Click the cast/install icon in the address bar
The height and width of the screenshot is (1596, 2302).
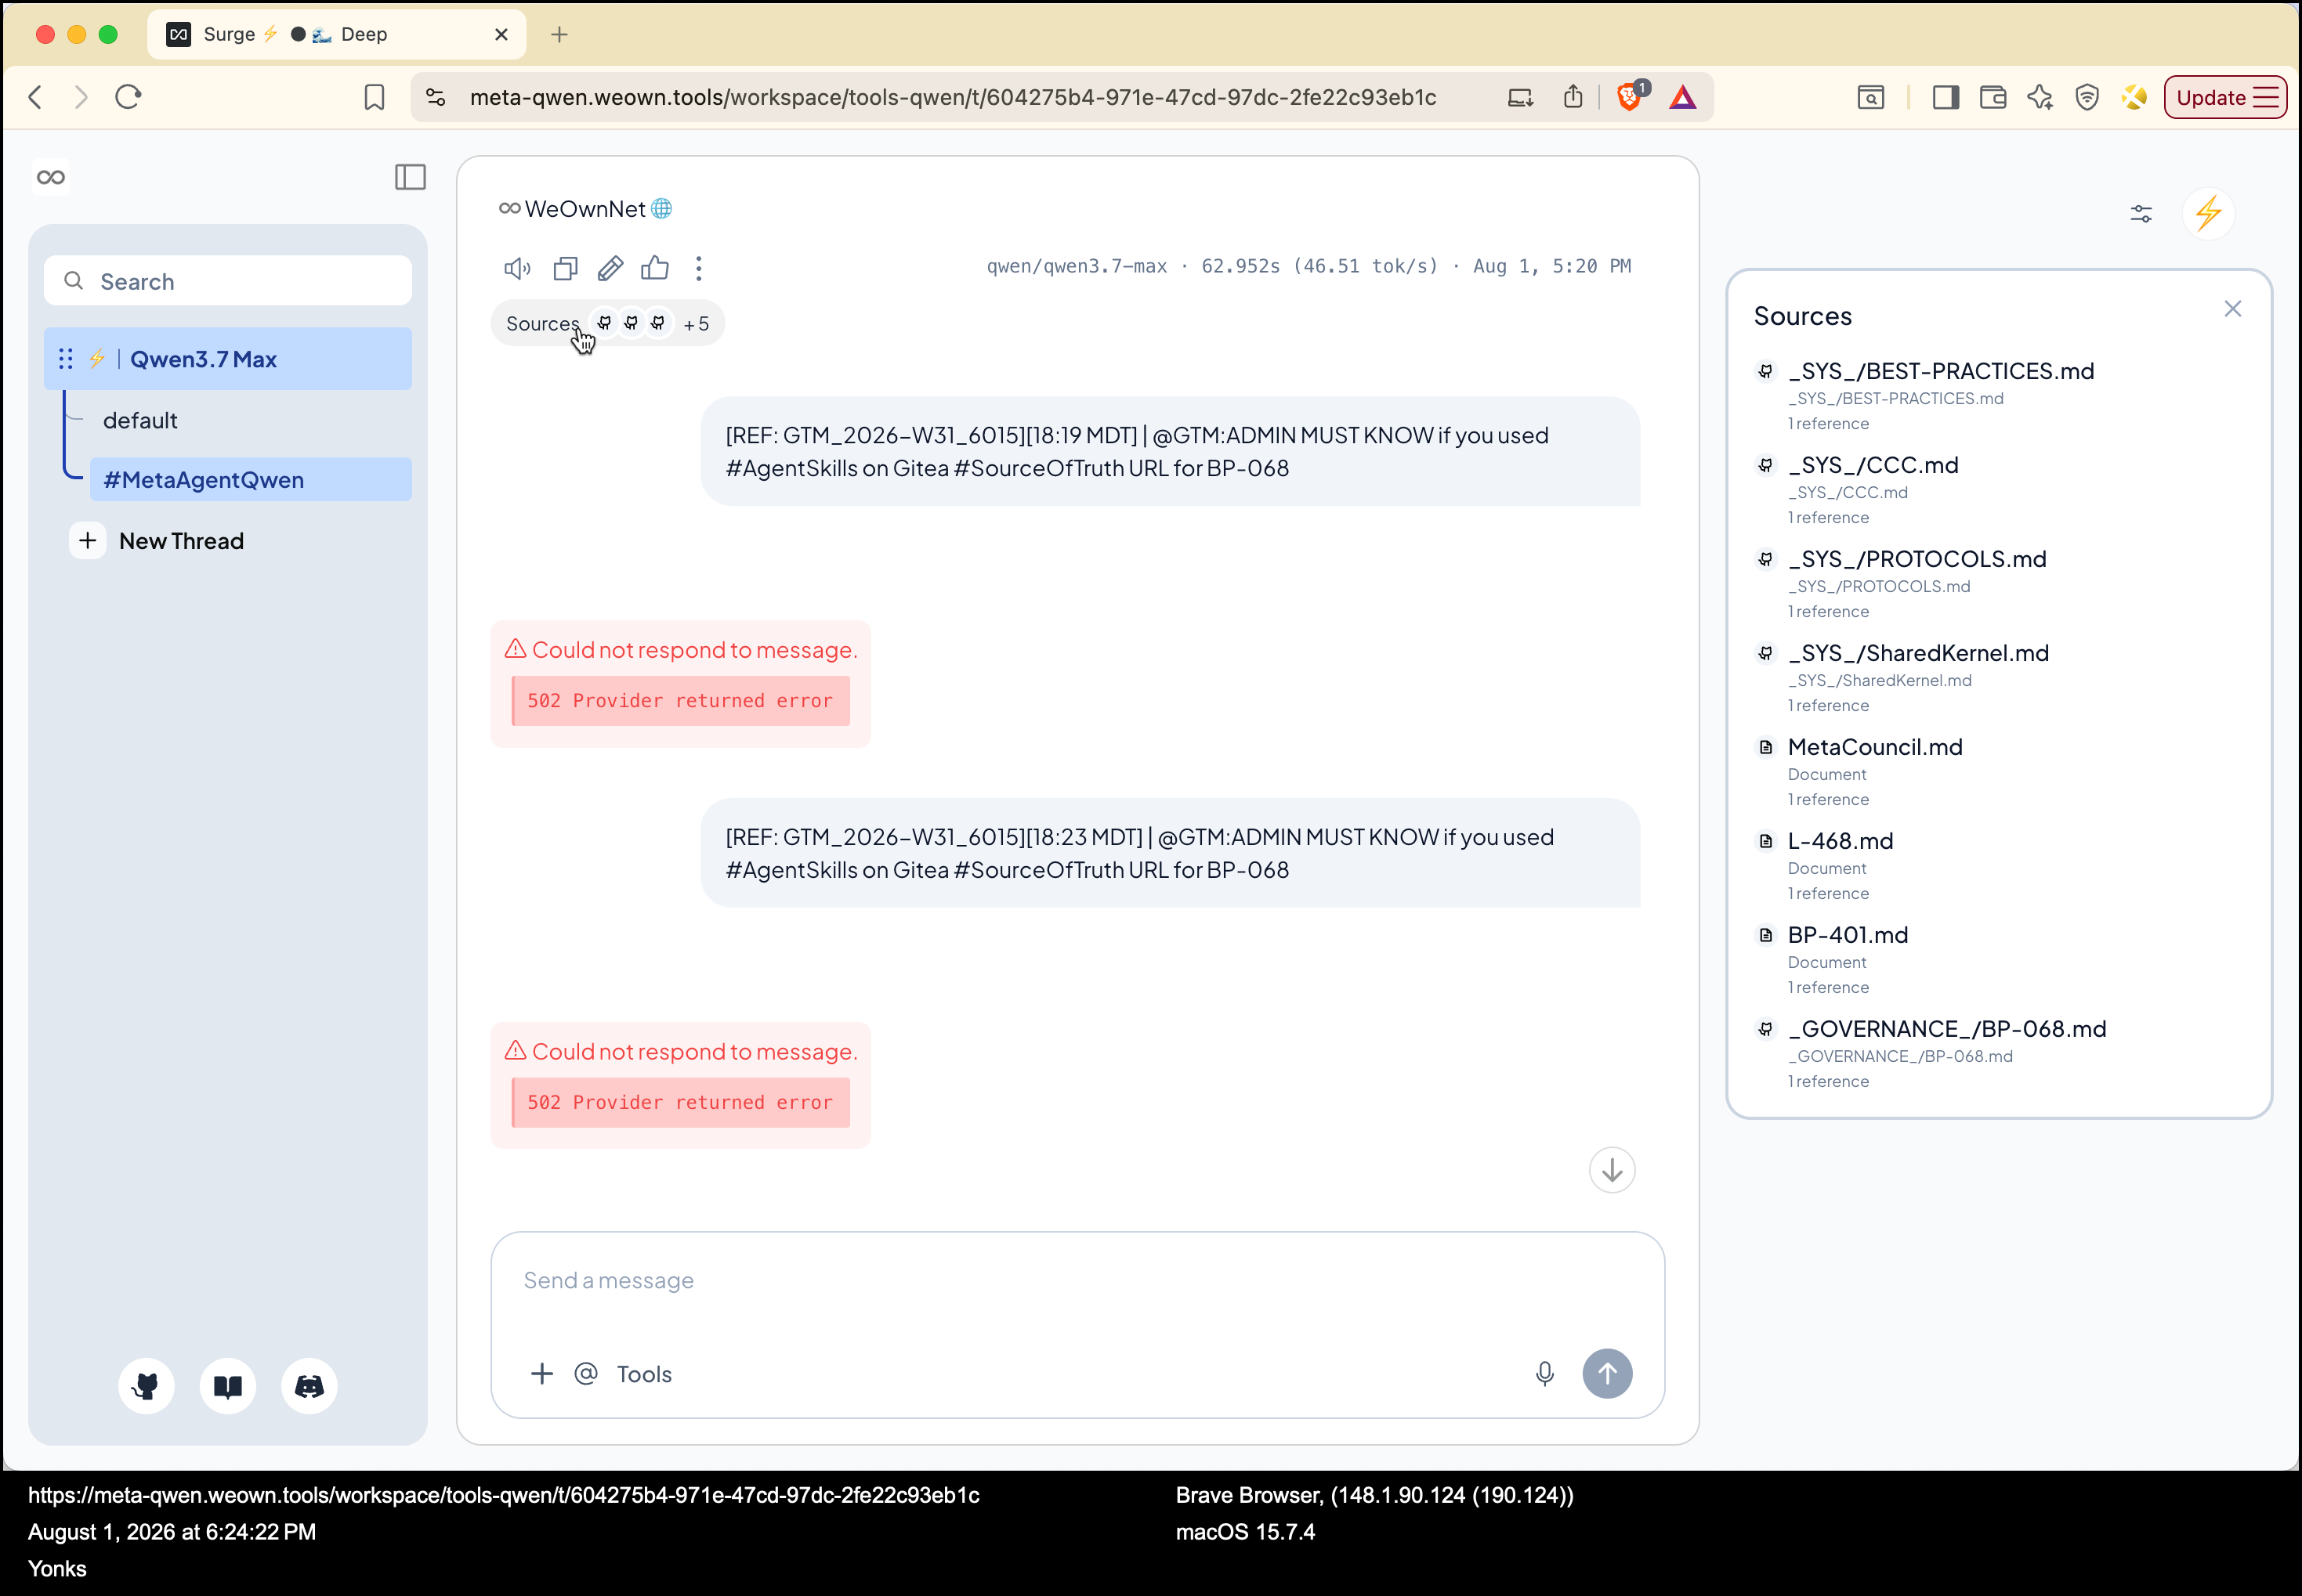1520,97
